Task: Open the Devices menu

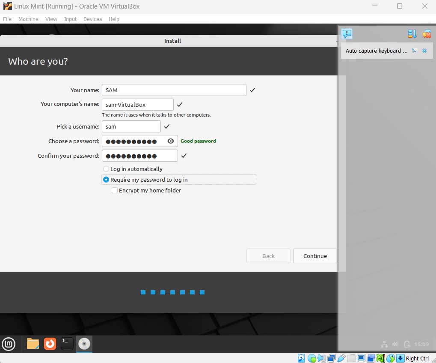Action: click(x=92, y=19)
